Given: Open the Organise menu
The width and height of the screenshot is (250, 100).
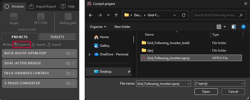Looking at the screenshot, I should tap(98, 27).
